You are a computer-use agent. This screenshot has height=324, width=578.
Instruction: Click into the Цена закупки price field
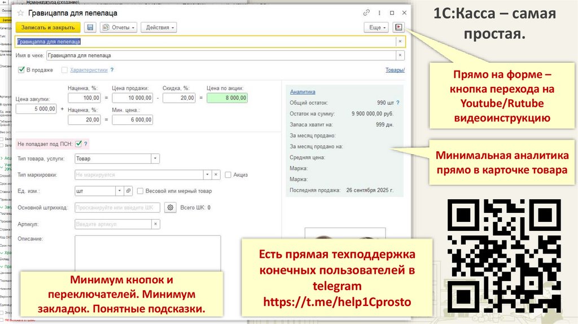pos(37,109)
